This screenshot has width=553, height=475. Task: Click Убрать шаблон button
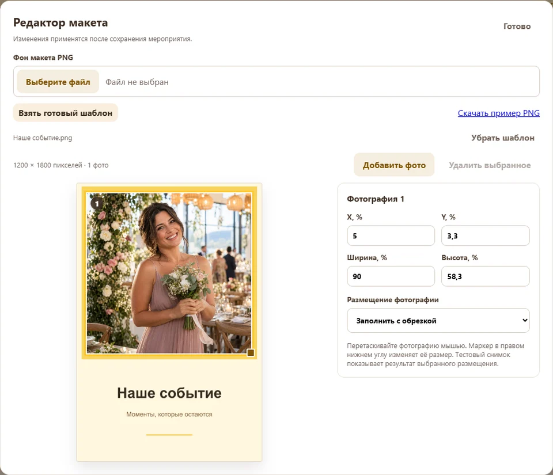point(502,138)
